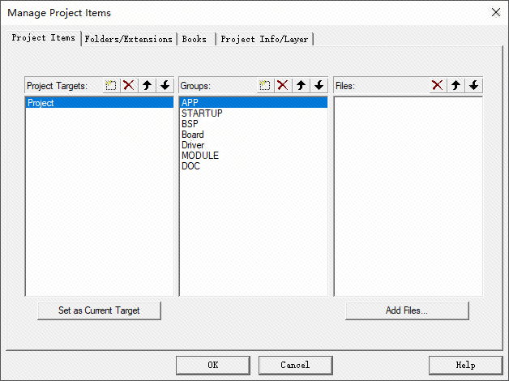Move selected group up arrow
The width and height of the screenshot is (509, 381).
(x=301, y=85)
